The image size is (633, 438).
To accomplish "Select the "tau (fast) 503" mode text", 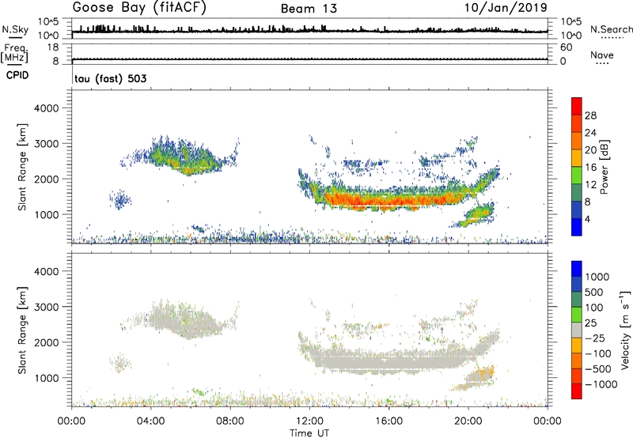I will tap(111, 78).
